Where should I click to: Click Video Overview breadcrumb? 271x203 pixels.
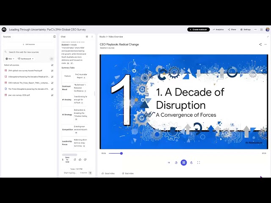coord(116,37)
